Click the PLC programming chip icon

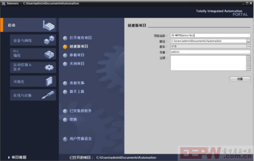click(49, 54)
